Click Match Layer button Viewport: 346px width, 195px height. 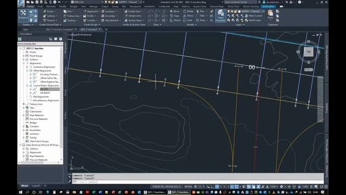click(x=253, y=21)
